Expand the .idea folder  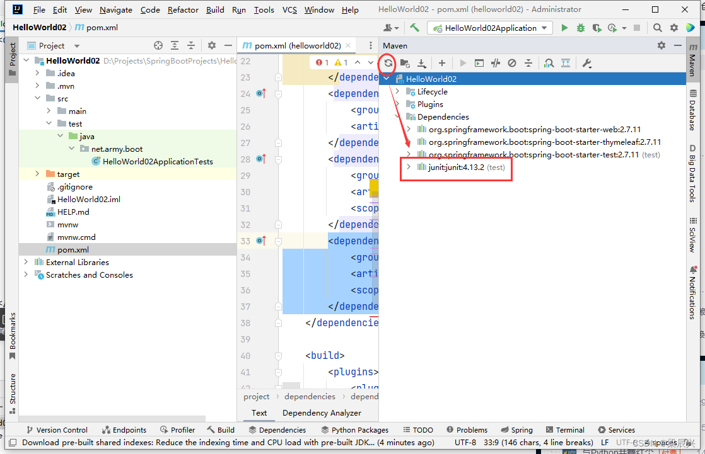(38, 73)
